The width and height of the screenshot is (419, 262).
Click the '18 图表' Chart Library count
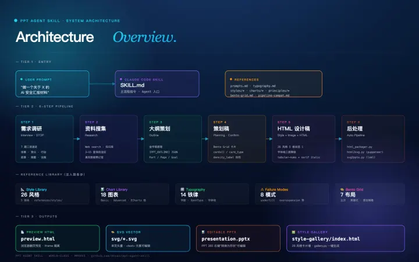109,194
